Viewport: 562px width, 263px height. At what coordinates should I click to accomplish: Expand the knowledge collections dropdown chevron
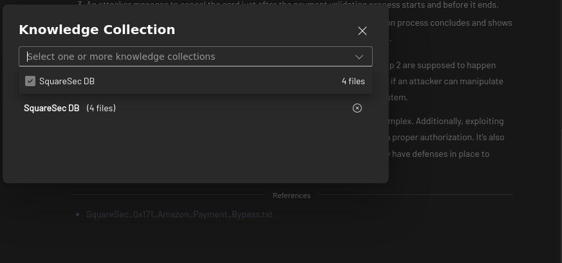click(359, 57)
